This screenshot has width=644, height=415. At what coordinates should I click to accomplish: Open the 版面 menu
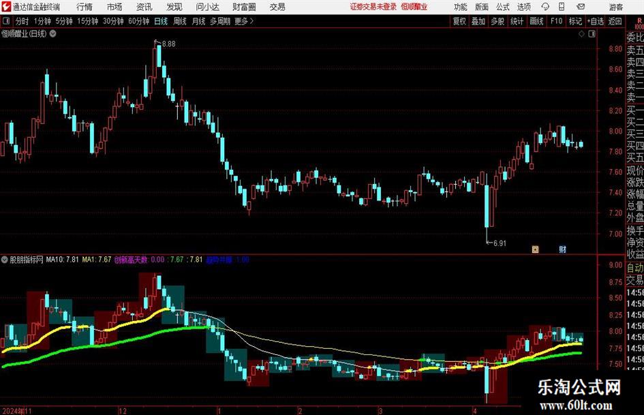tap(481, 7)
